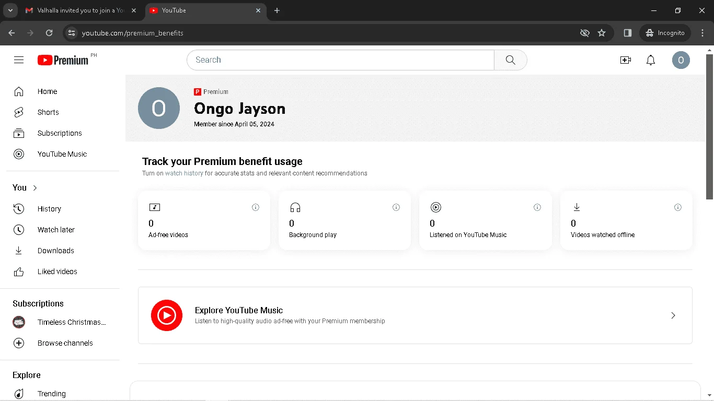714x401 pixels.
Task: Click the Liked videos thumbs-up icon
Action: pos(19,272)
